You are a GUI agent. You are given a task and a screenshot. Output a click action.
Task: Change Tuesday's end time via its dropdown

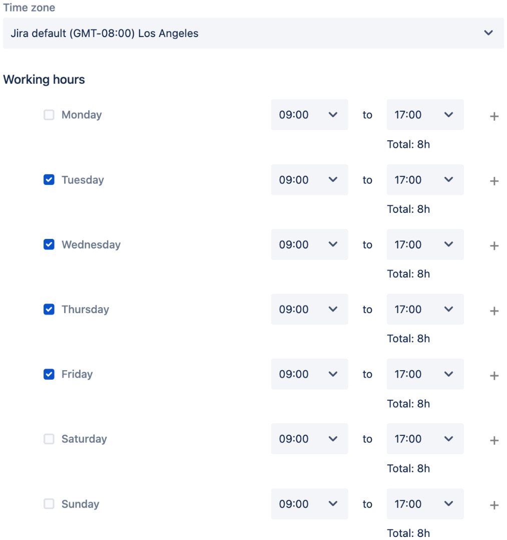pyautogui.click(x=425, y=180)
